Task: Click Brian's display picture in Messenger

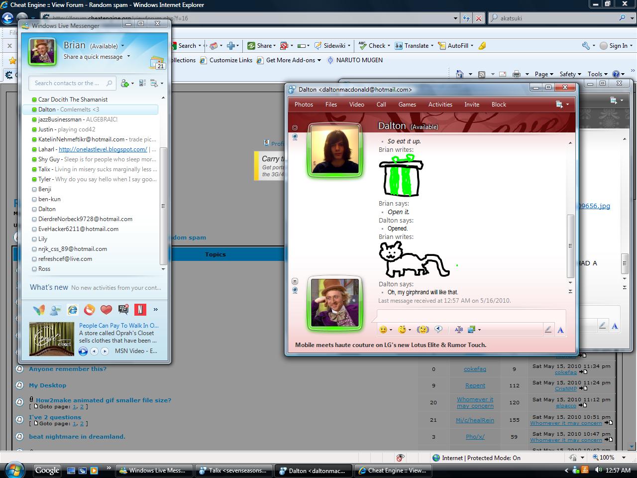Action: pos(42,51)
